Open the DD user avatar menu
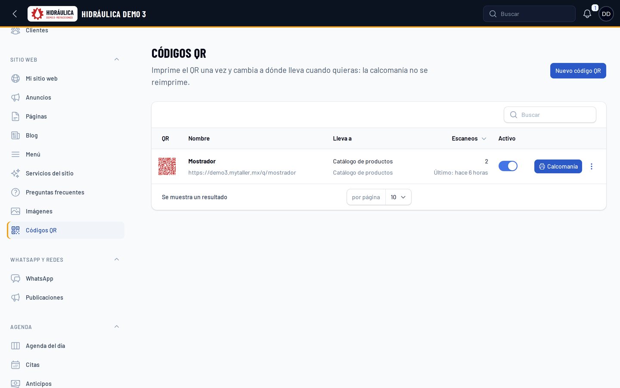 [x=606, y=14]
